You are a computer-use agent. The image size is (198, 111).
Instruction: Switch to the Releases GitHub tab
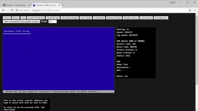[x=16, y=5]
